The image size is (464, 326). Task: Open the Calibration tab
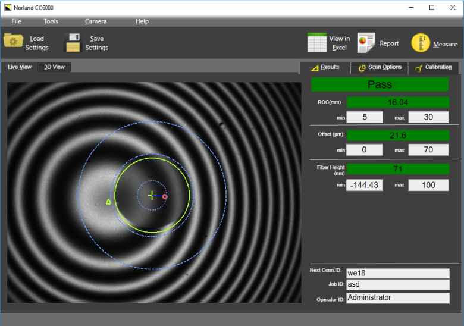(434, 67)
